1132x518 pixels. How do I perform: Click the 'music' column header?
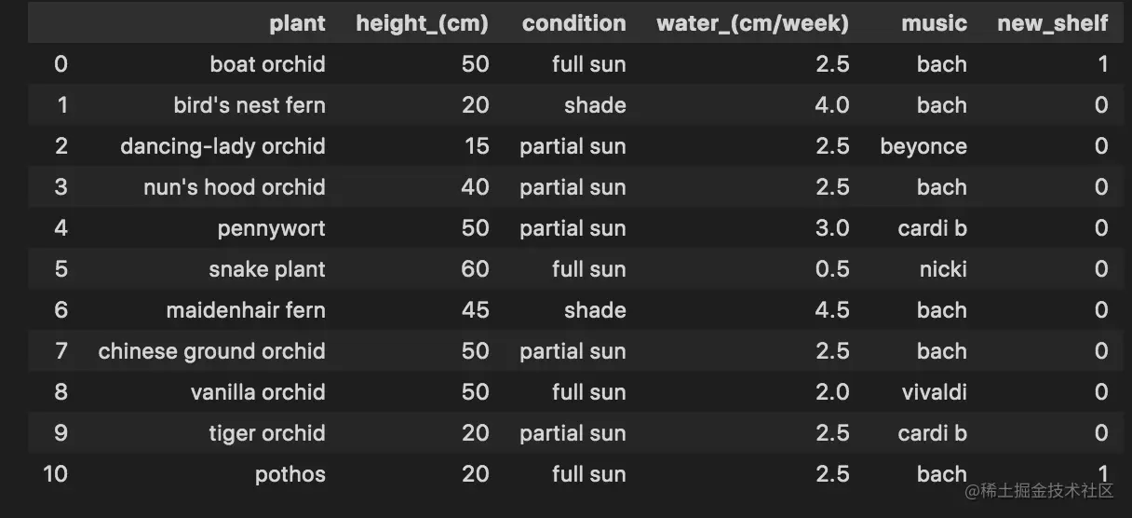click(x=934, y=23)
